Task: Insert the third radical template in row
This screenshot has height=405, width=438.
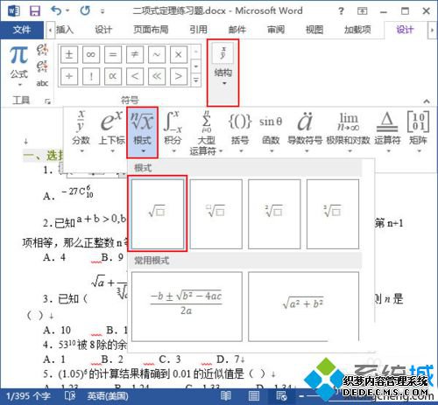Action: 274,213
